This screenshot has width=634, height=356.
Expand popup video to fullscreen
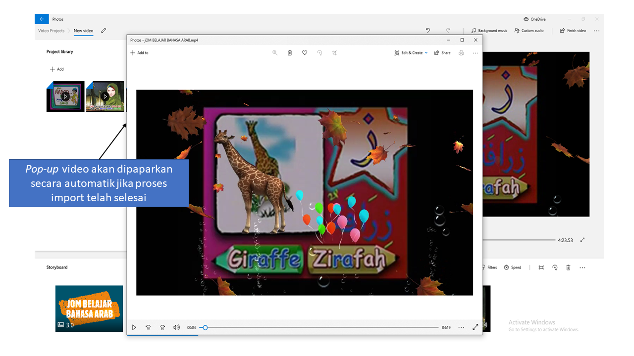click(475, 327)
